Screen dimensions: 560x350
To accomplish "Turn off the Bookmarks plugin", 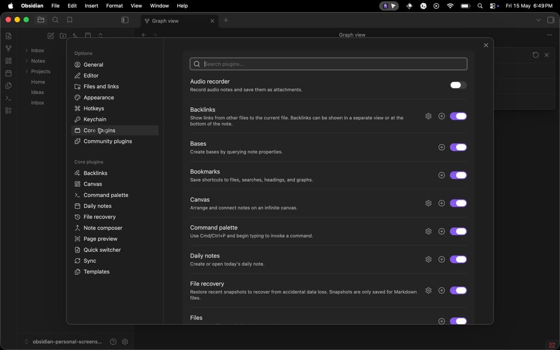I will coord(458,175).
